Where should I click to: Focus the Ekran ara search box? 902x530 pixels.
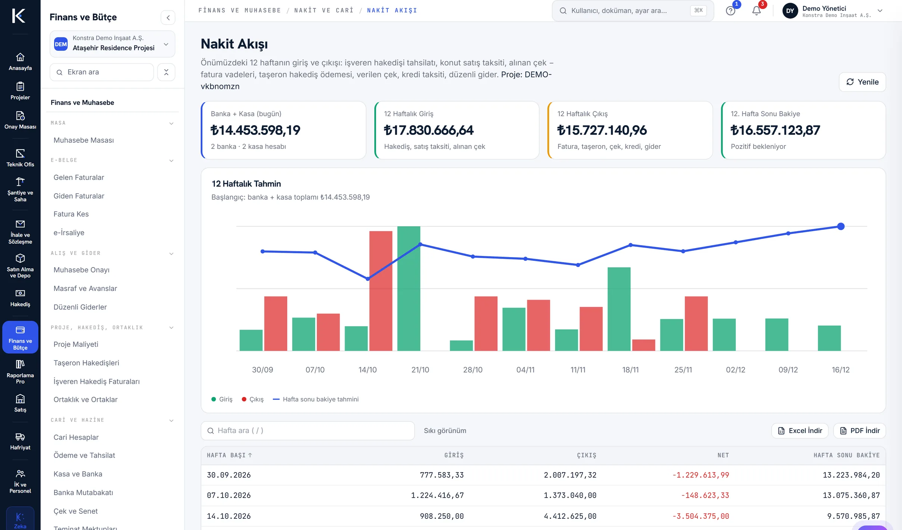pyautogui.click(x=102, y=72)
